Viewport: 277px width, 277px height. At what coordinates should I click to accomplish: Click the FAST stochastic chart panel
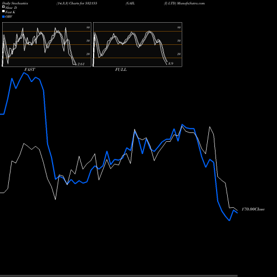(x=47, y=44)
